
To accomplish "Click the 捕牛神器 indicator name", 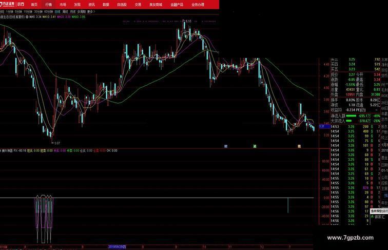I will (7, 150).
